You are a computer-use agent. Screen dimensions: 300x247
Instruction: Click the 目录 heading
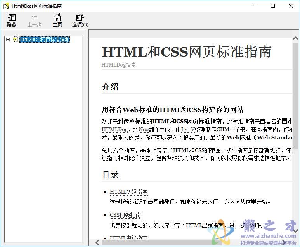(x=110, y=175)
